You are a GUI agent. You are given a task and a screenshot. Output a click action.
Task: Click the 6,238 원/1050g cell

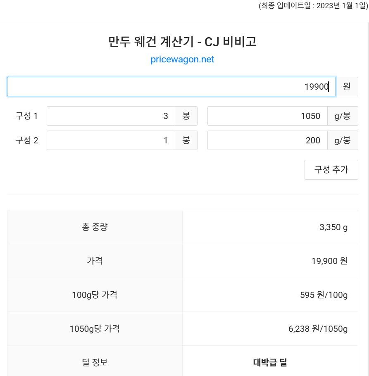[317, 329]
